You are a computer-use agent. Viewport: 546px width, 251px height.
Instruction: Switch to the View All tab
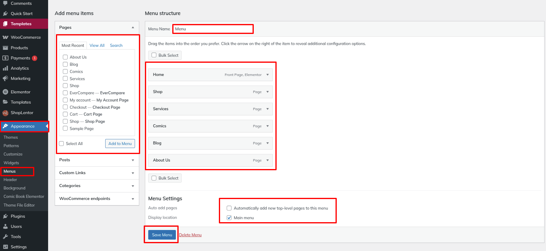pos(97,45)
